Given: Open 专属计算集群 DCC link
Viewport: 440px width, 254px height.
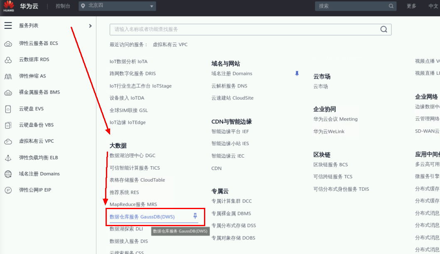Looking at the screenshot, I should coord(231,201).
